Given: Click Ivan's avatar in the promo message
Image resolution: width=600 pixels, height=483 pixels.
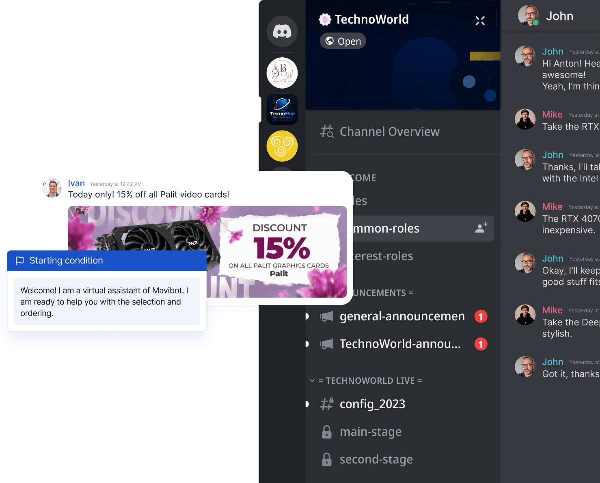Looking at the screenshot, I should [x=52, y=188].
